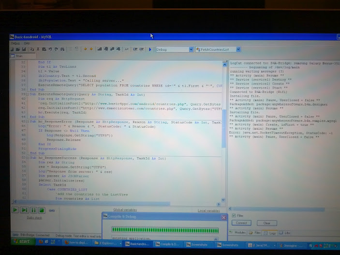The height and width of the screenshot is (255, 340).
Task: Switch to the Modules tab
Action: pos(238,232)
